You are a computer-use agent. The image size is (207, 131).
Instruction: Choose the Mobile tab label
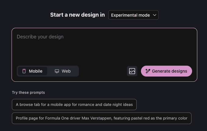36,71
